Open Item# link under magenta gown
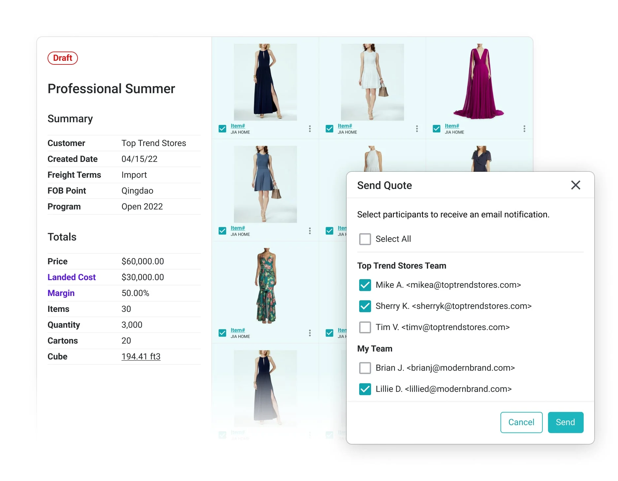Screen dimensions: 618x481 click(452, 126)
